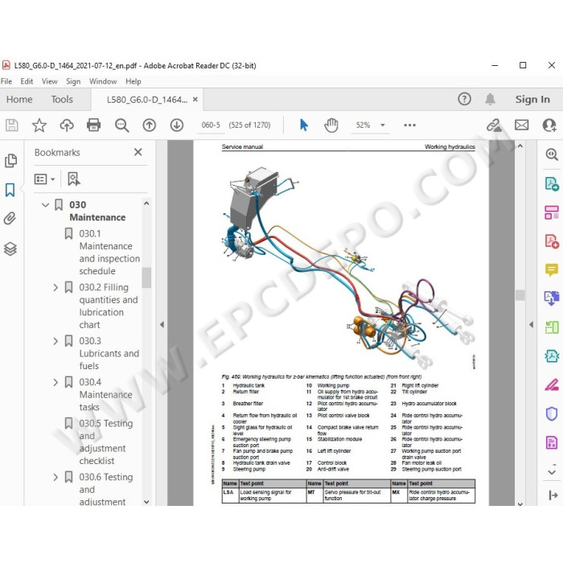Open the Help menu
This screenshot has height=563, width=563.
134,81
